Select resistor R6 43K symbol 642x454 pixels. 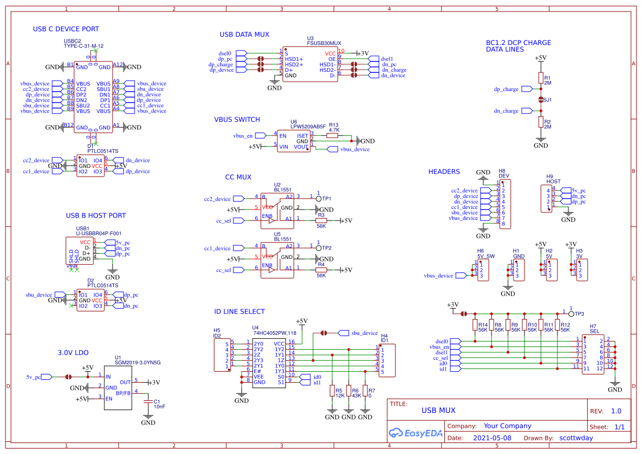pos(348,390)
